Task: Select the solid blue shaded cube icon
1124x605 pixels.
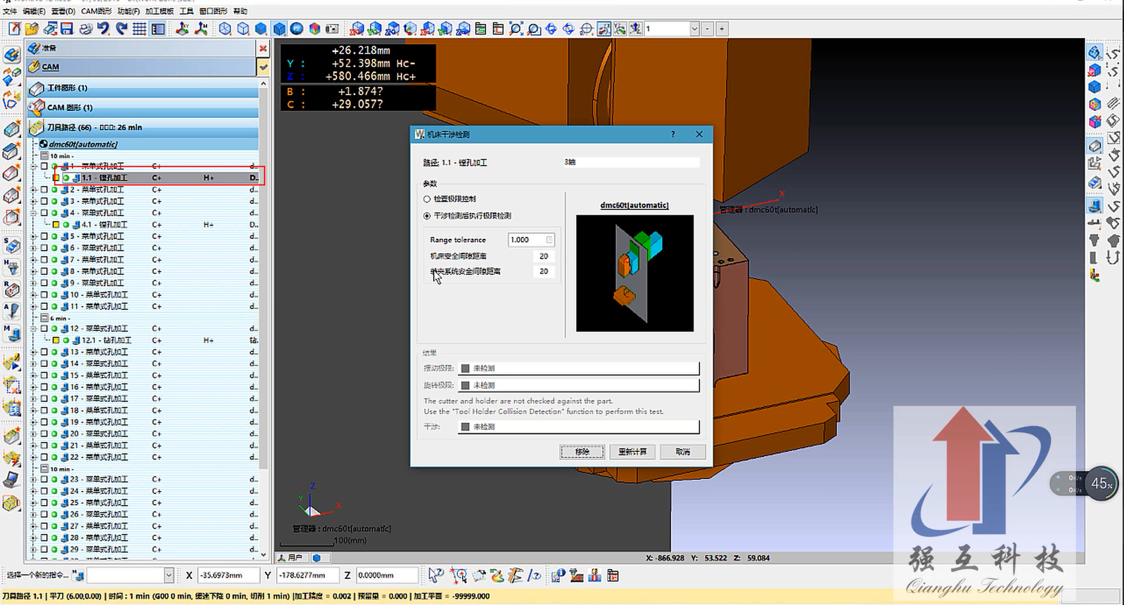Action: 279,28
